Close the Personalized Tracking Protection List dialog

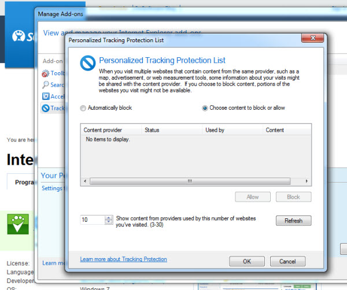(312, 38)
